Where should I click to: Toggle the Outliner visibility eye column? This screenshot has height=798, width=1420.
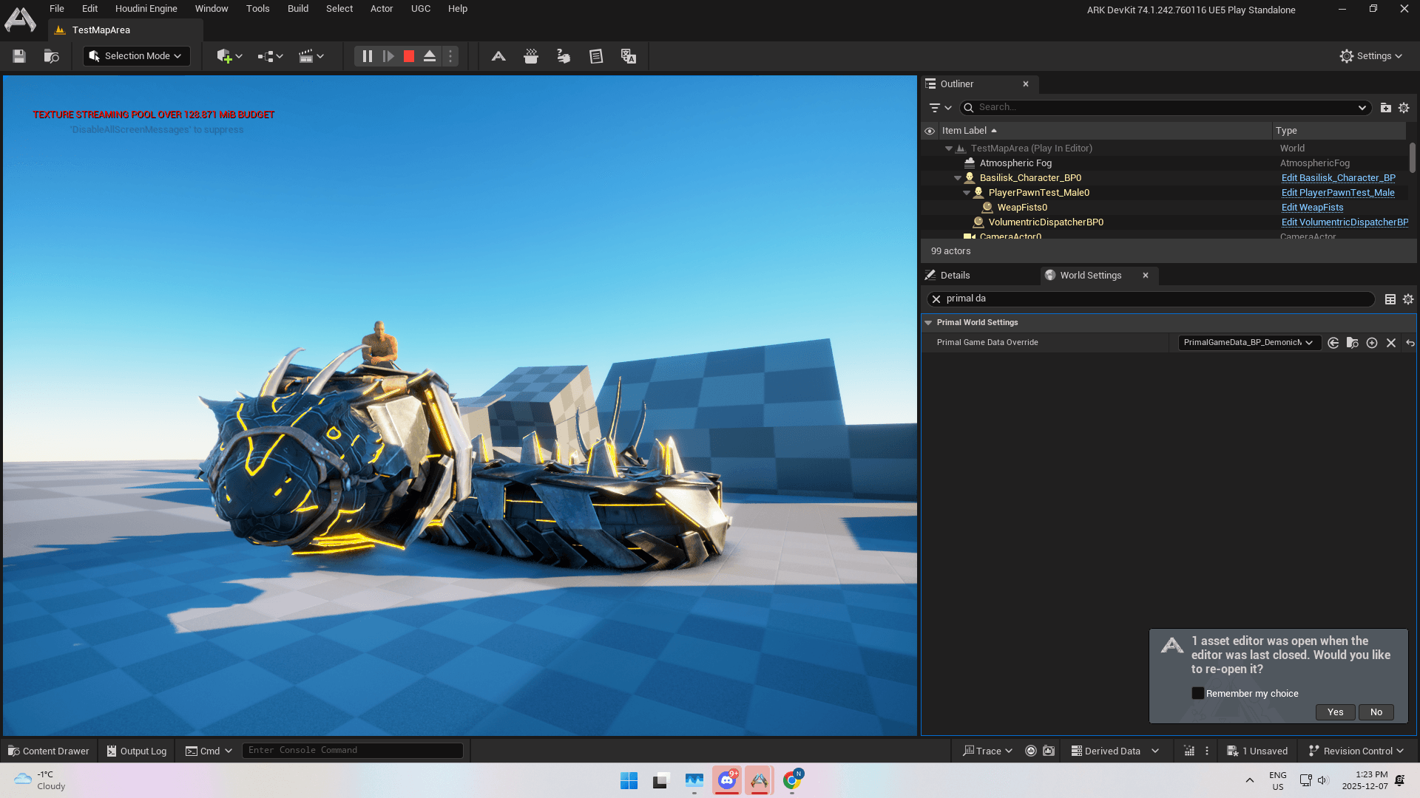tap(930, 131)
